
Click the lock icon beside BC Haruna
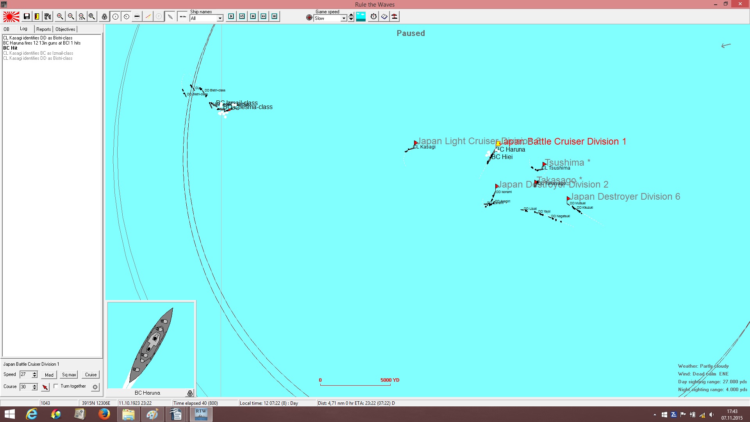(190, 393)
